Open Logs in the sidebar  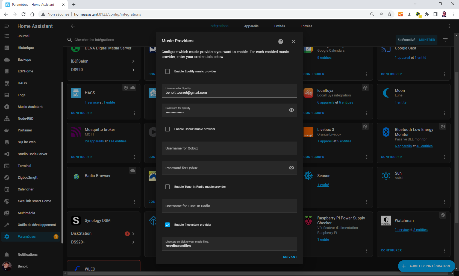pos(31,95)
